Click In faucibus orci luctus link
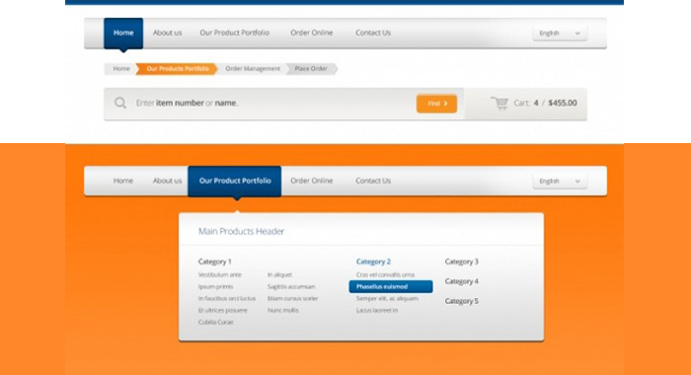Screen dimensions: 691x375 (x=226, y=298)
